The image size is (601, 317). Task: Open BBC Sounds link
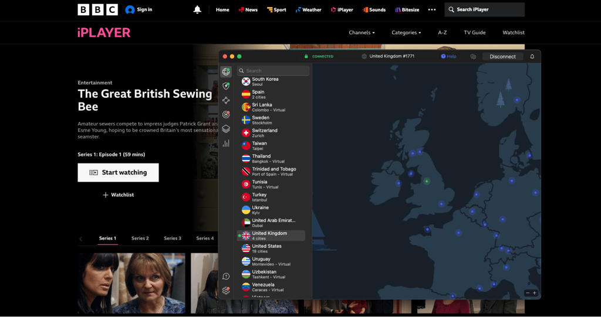point(374,9)
